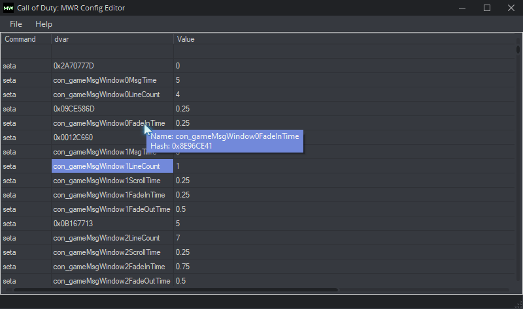
Task: Select con_gameMsgWindow0LineCount cell
Action: pos(112,95)
